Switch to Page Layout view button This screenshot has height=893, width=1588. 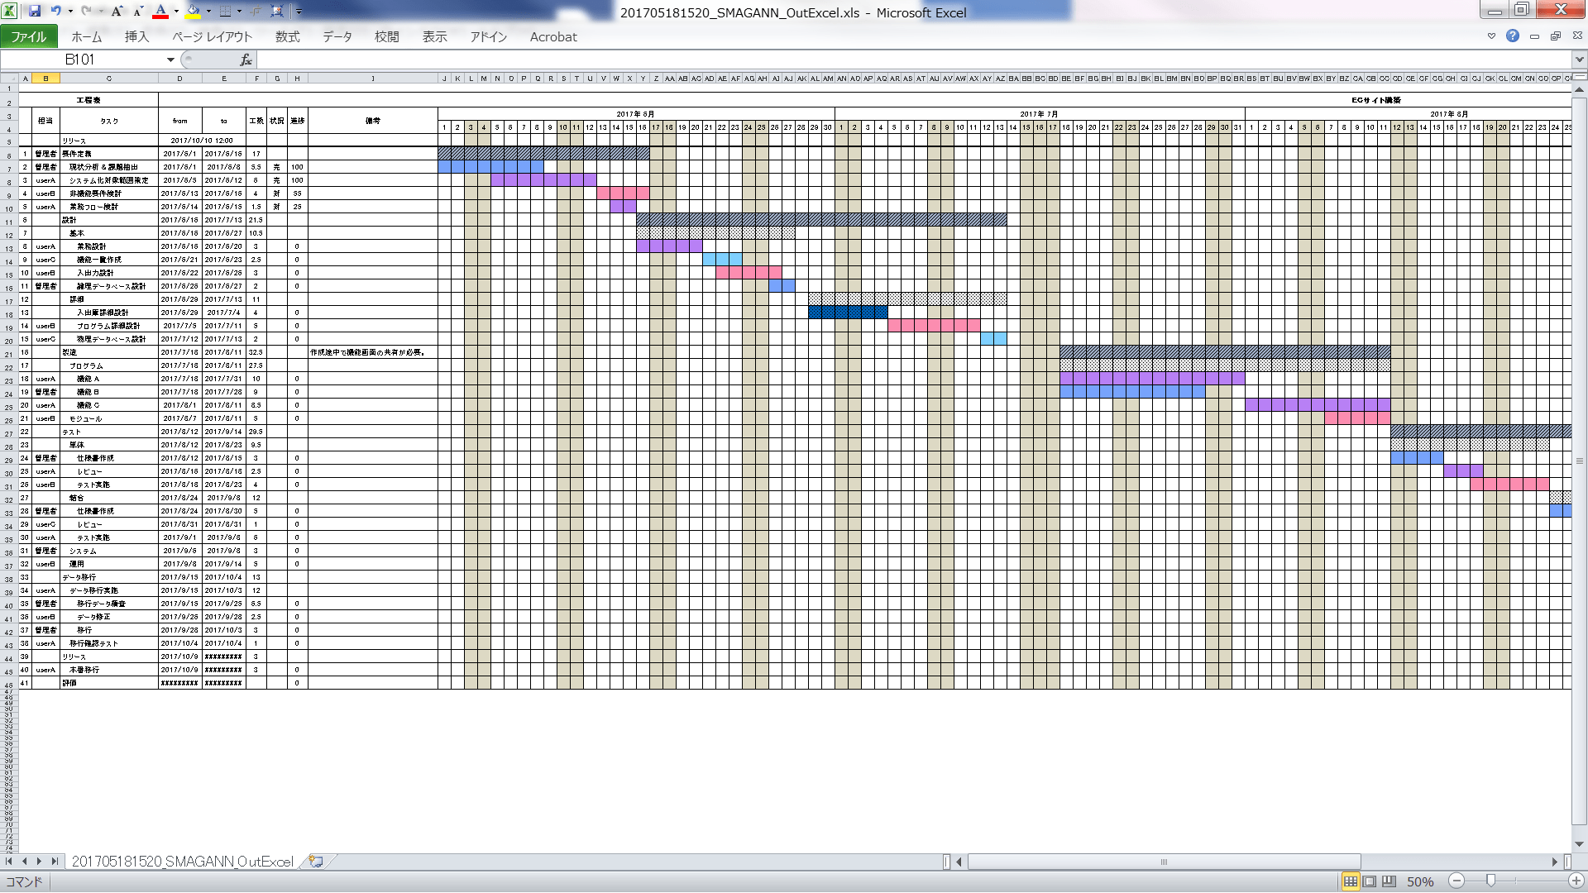point(1370,881)
